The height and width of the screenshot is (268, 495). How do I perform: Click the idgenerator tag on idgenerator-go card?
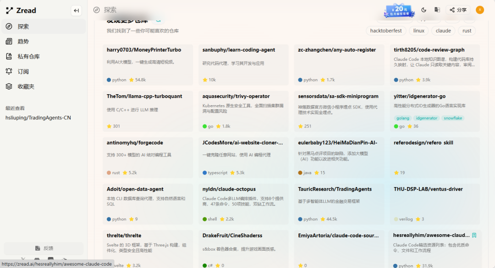426,118
